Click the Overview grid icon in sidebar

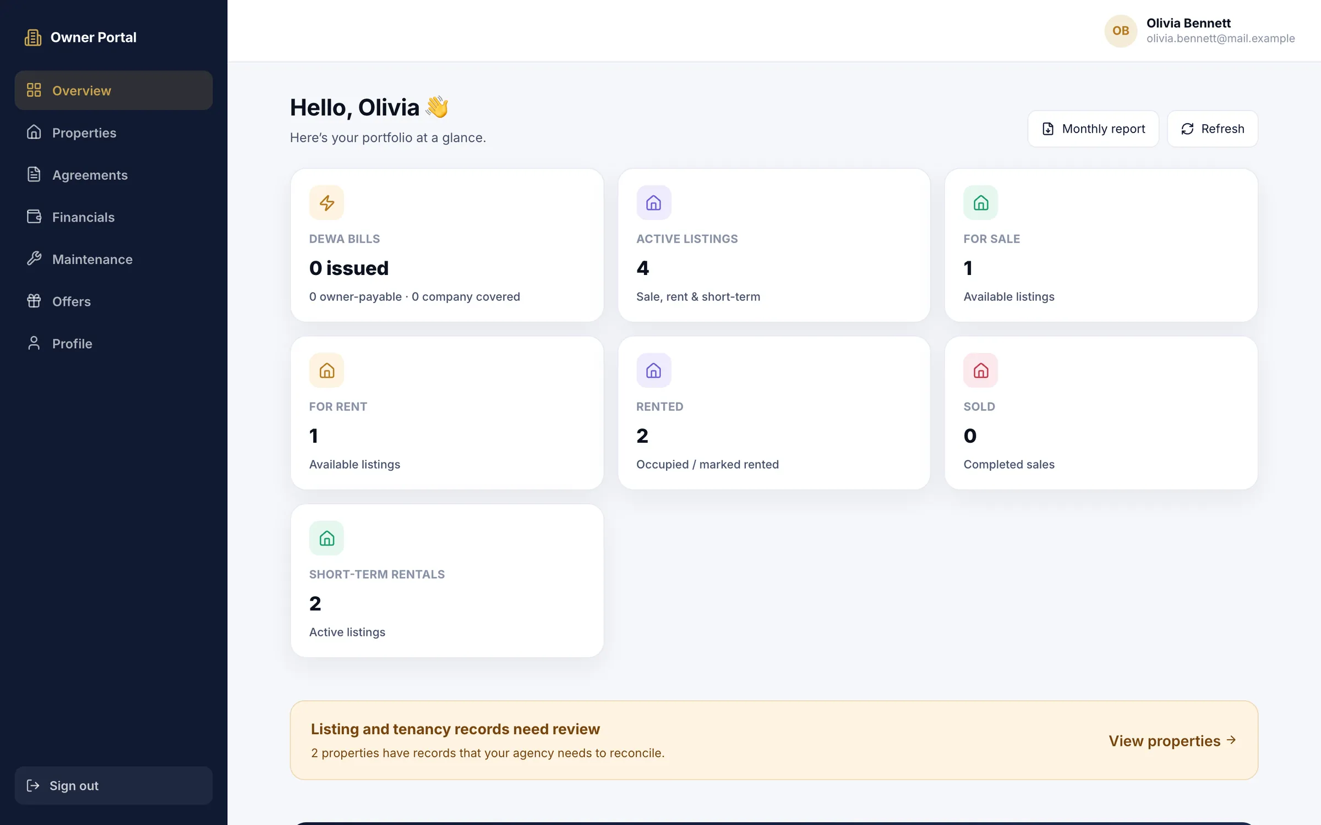[x=34, y=90]
